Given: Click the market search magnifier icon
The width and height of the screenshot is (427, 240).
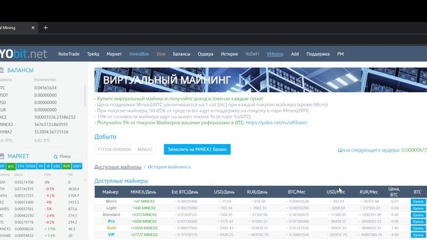Looking at the screenshot, I should (x=55, y=157).
